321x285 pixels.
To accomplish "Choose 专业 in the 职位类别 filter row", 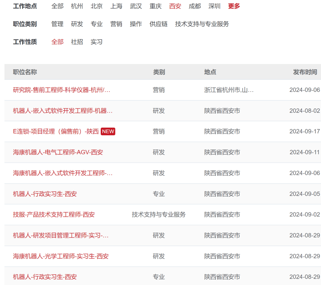I will [x=97, y=24].
